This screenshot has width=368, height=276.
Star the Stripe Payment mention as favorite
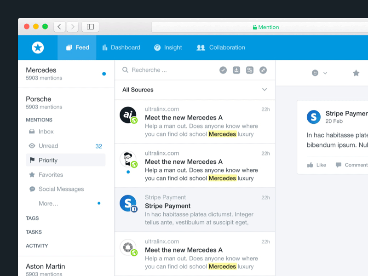356,73
